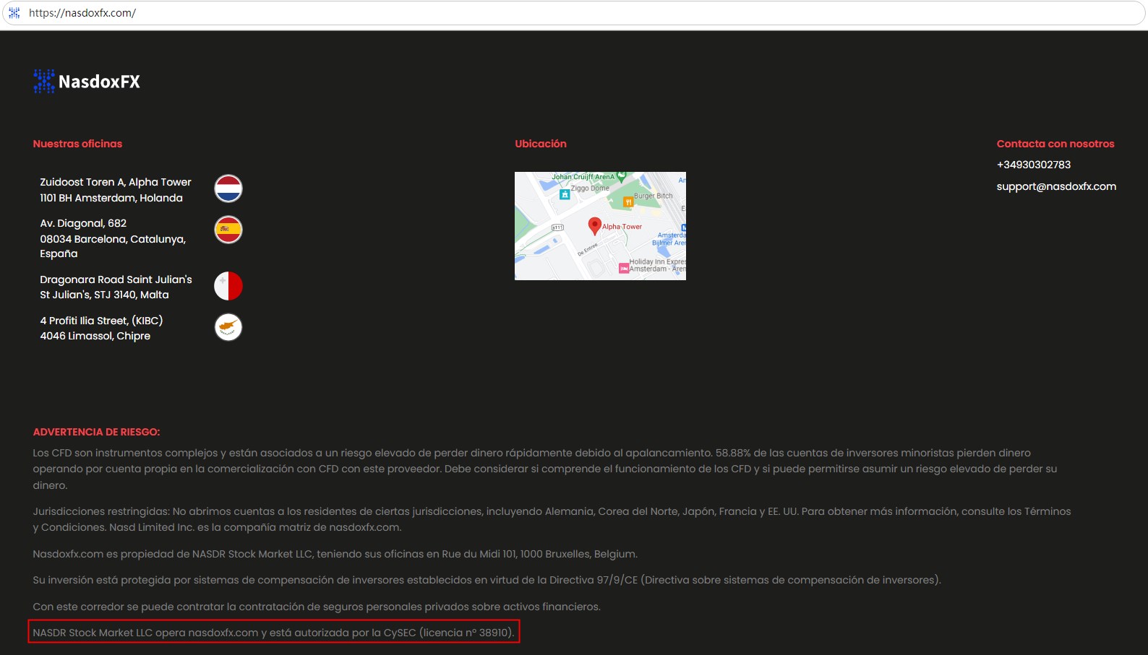Click the Spain flag icon
The height and width of the screenshot is (655, 1148).
click(228, 230)
